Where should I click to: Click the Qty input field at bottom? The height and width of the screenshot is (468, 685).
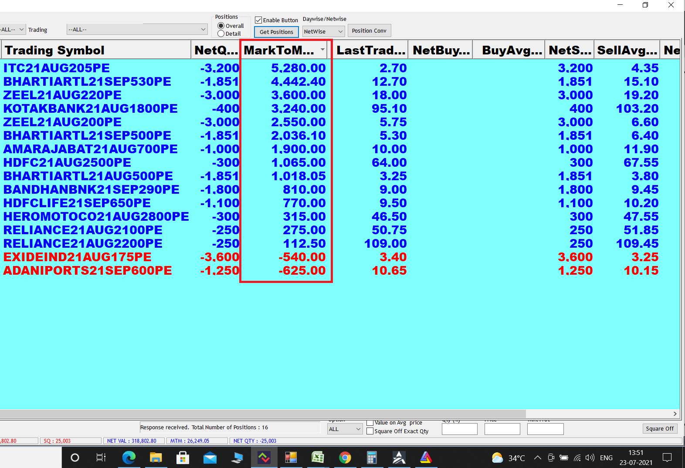(460, 429)
